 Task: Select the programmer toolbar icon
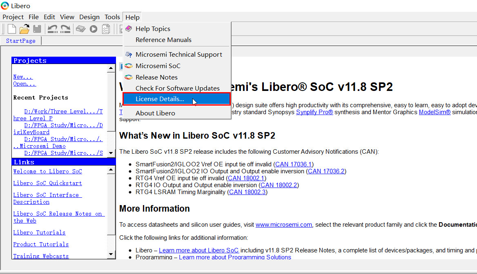coord(80,29)
